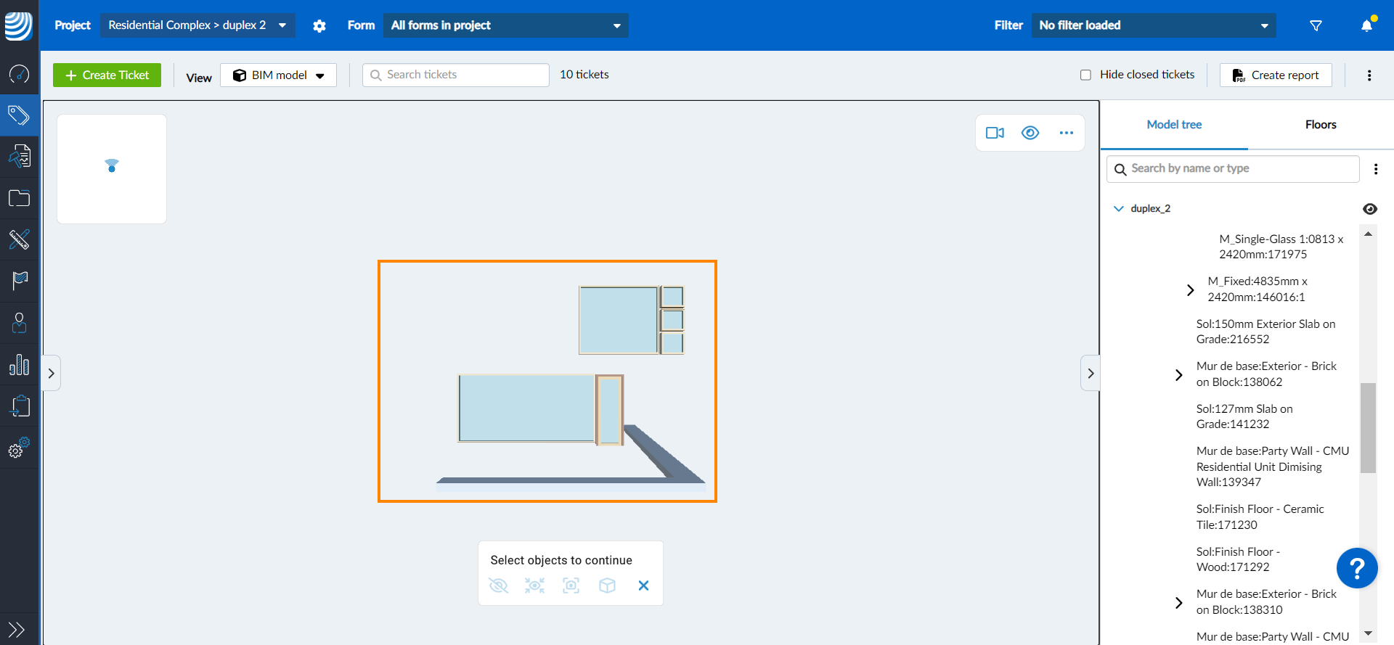
Task: Open the viewer three-dots options menu
Action: coord(1066,133)
